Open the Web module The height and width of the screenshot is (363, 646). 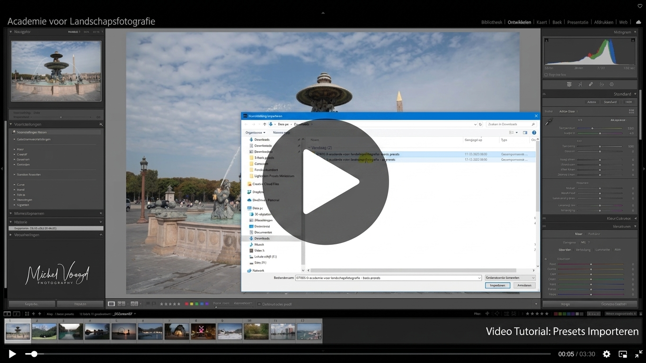click(x=623, y=22)
